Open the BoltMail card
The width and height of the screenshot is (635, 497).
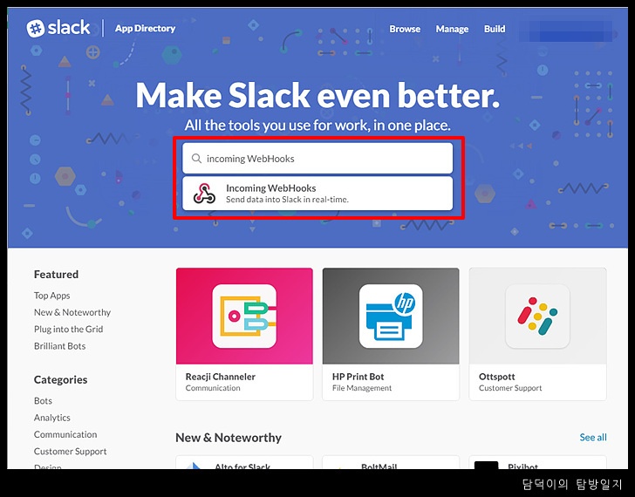391,462
